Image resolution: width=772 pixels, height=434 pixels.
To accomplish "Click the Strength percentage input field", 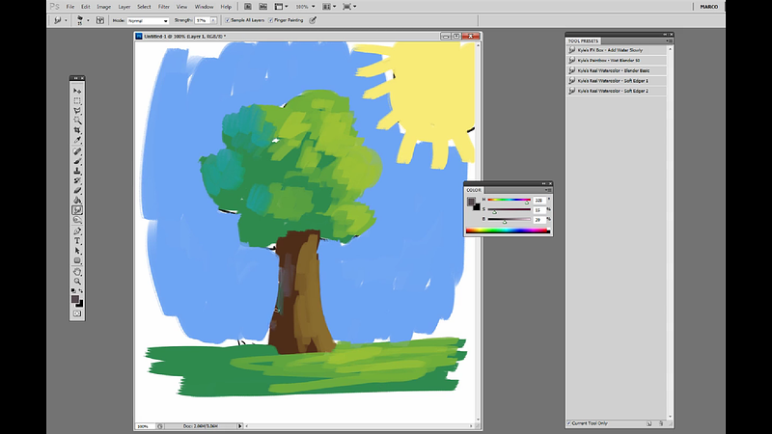I will (x=203, y=19).
